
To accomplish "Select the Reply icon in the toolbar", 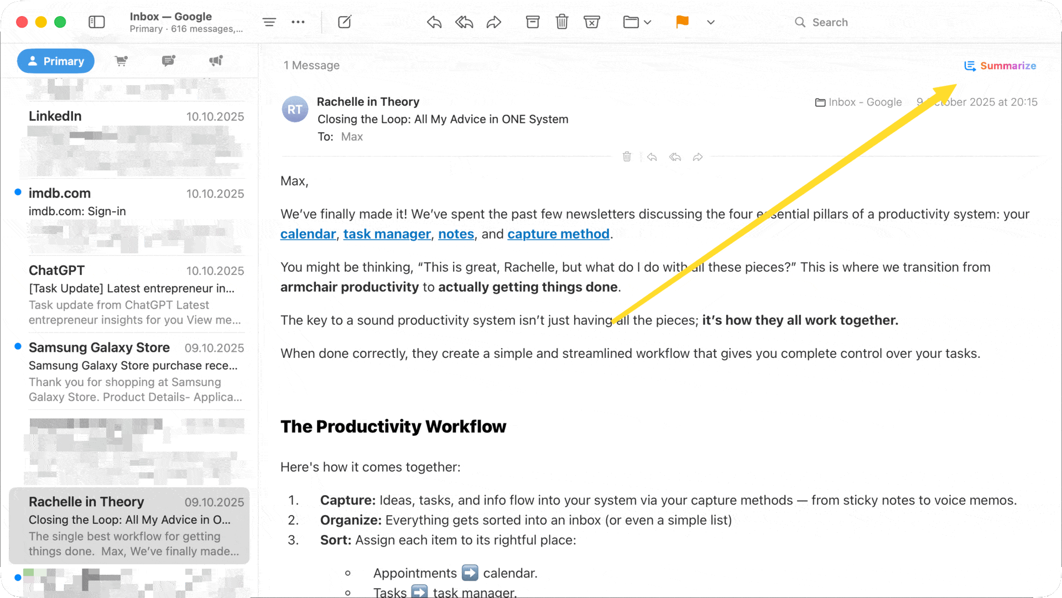I will (434, 22).
